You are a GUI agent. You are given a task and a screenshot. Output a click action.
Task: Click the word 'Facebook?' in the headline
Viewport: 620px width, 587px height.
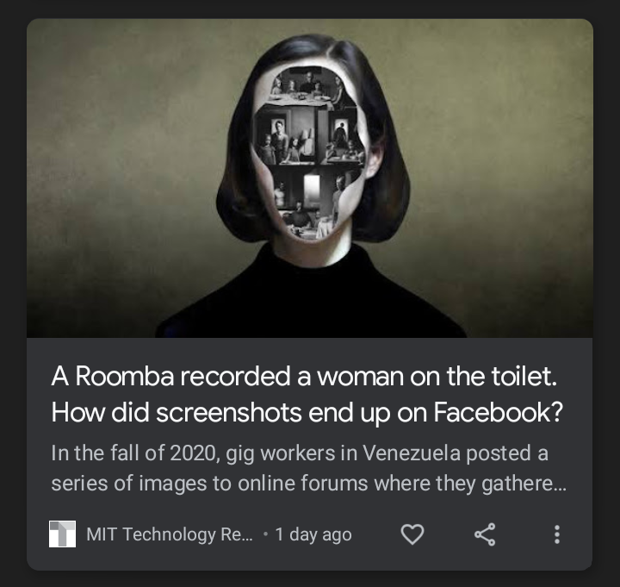coord(499,412)
